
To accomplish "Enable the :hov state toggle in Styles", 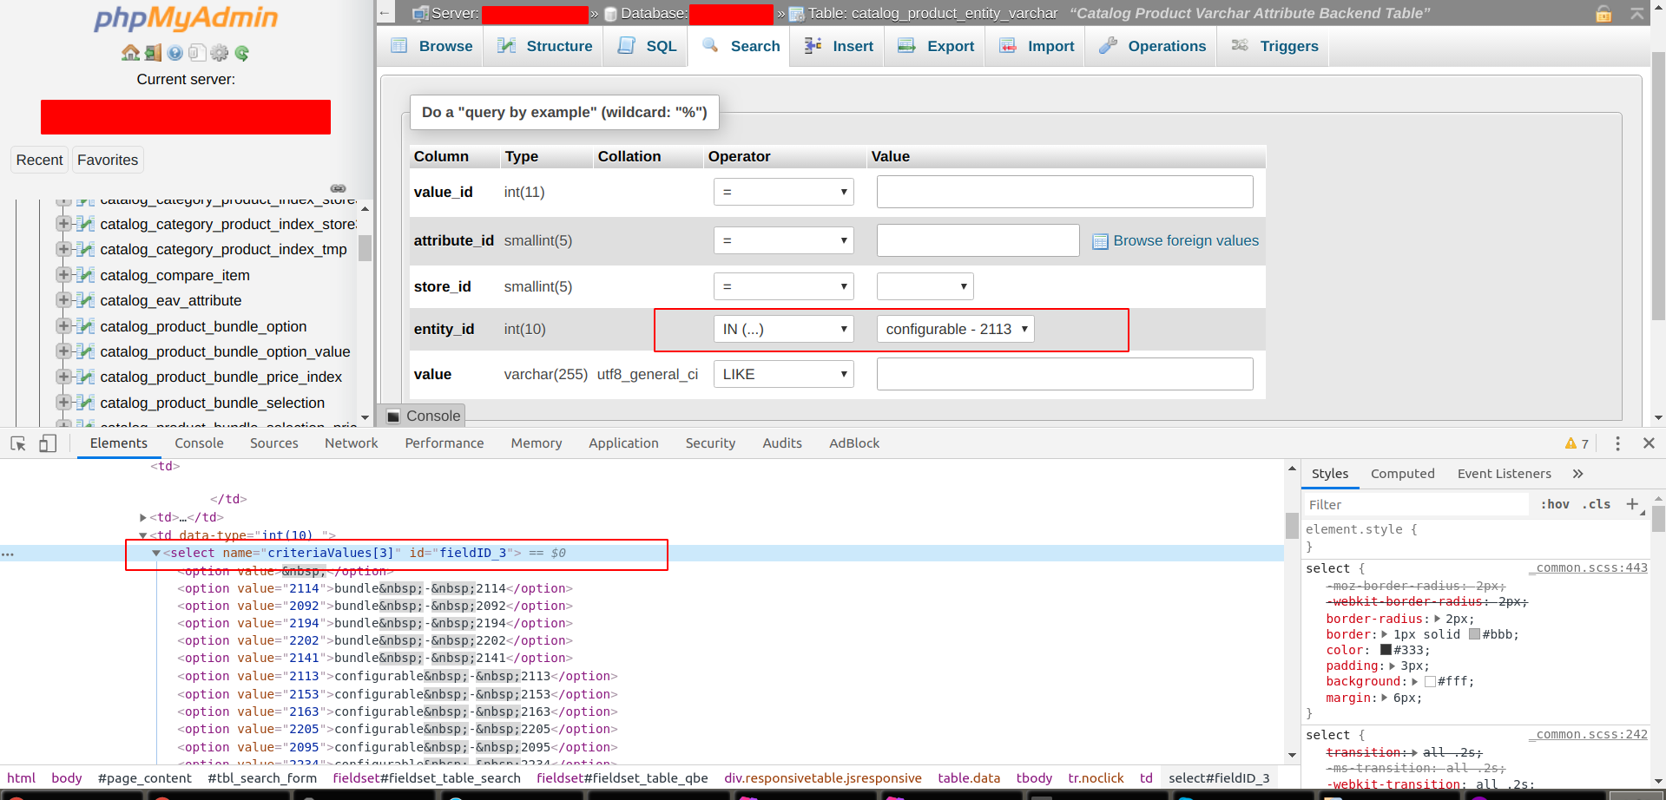I will tap(1555, 504).
